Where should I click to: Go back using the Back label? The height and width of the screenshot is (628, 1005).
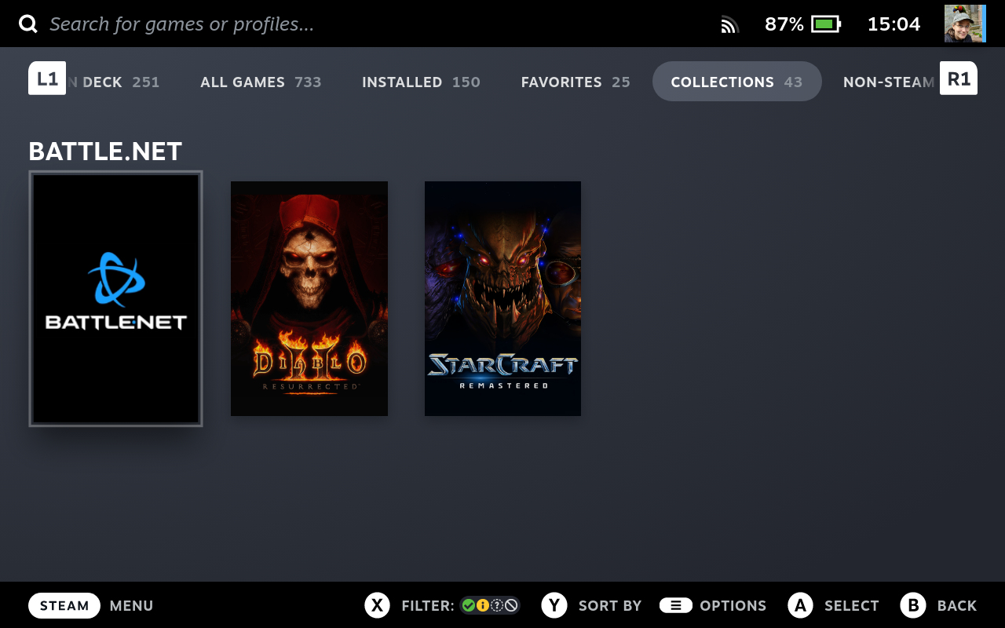(957, 606)
